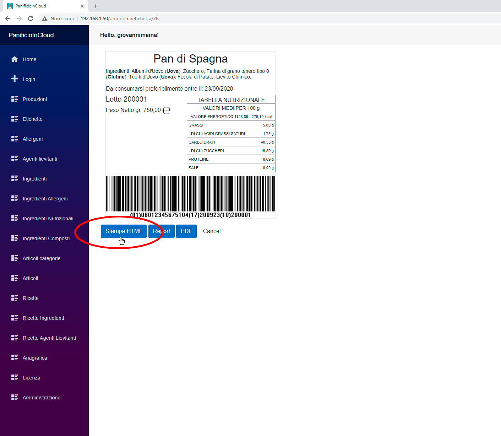Click the VALORE ENERGETICO row

[x=231, y=117]
